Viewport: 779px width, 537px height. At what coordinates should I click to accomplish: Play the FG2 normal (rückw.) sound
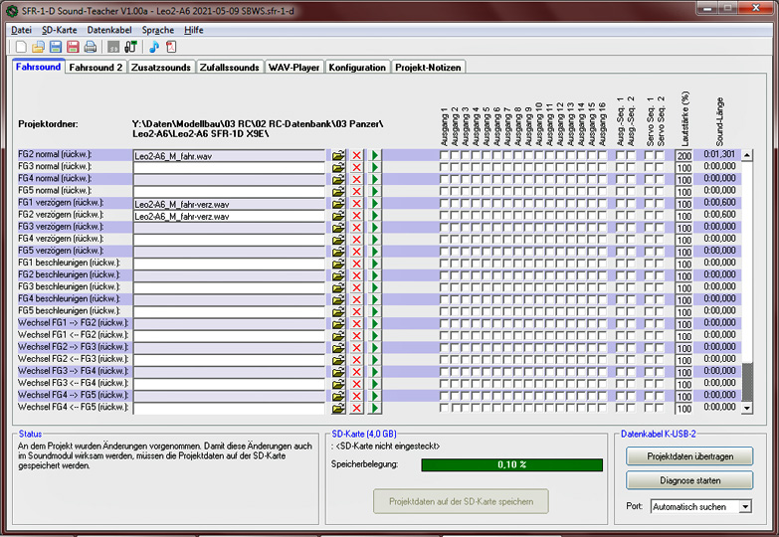[x=375, y=155]
